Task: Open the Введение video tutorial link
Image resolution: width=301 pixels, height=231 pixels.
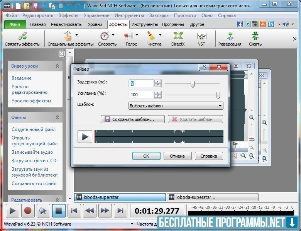Action: tap(21, 78)
